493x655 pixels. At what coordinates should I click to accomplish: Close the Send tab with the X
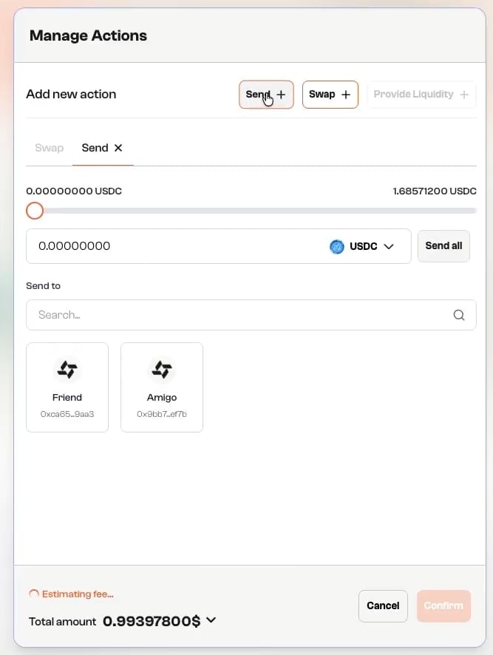(118, 148)
